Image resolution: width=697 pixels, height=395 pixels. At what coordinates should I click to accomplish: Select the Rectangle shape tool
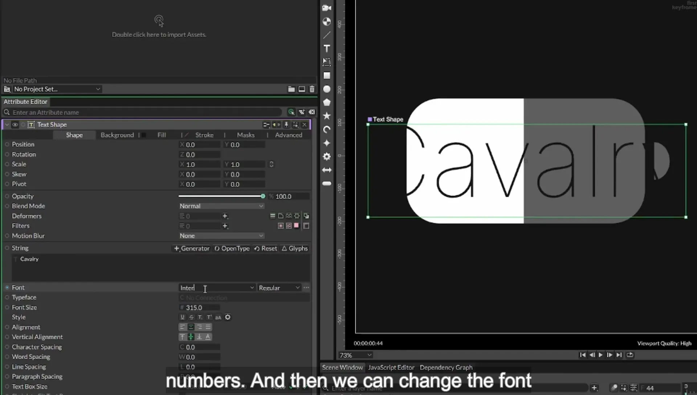coord(327,76)
